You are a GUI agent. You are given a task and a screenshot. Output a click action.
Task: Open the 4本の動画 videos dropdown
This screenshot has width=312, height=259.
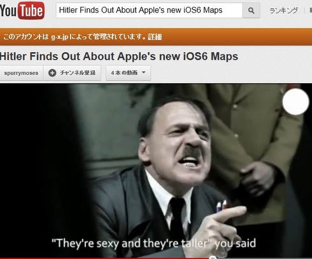tap(128, 73)
